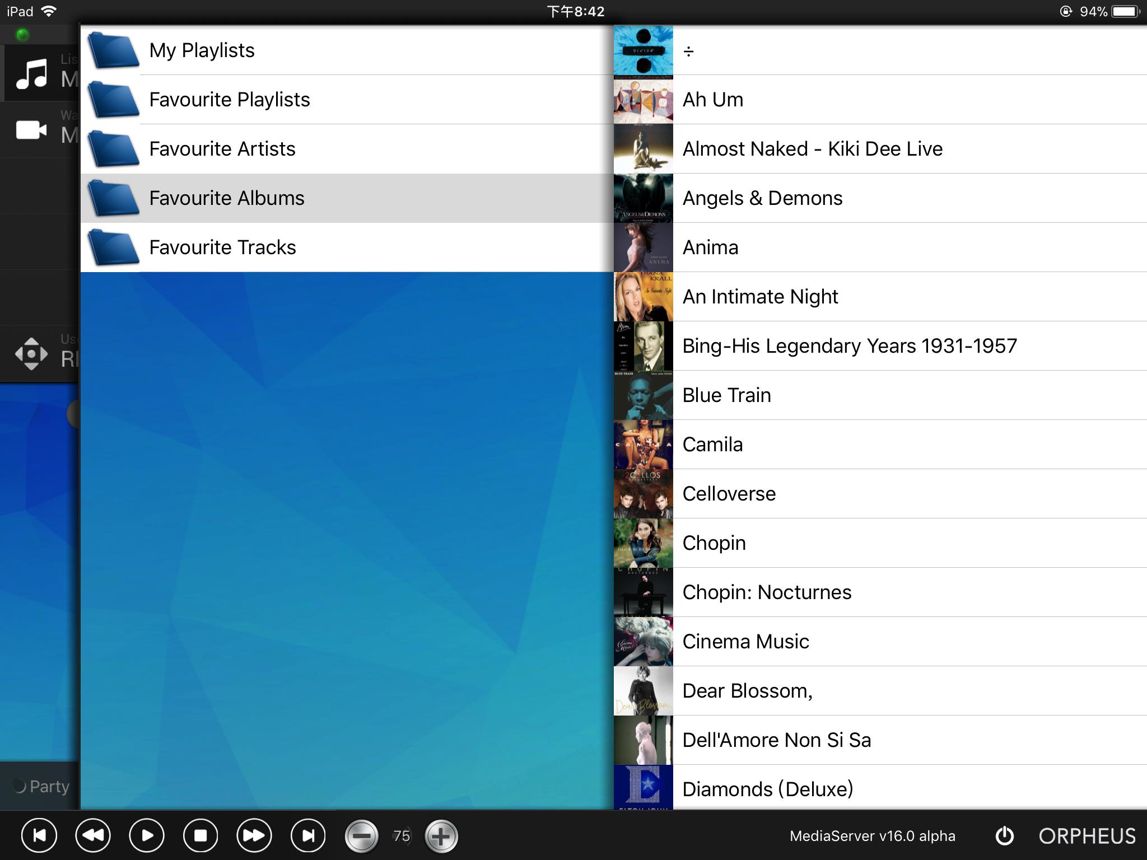Viewport: 1147px width, 860px height.
Task: Tap the Camila album cover
Action: click(644, 445)
